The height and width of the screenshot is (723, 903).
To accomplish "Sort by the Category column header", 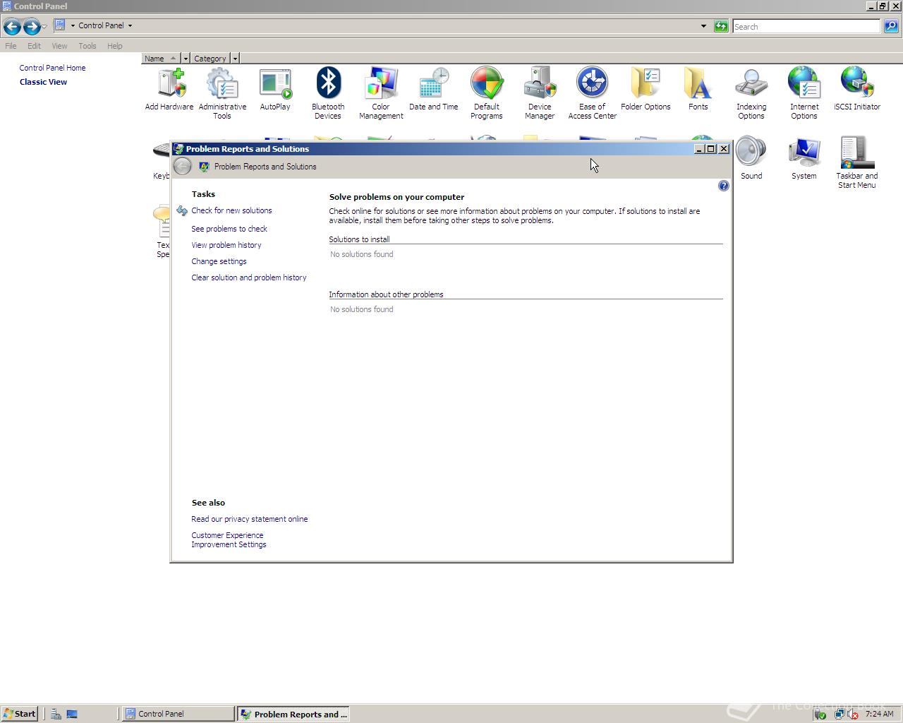I will 210,59.
